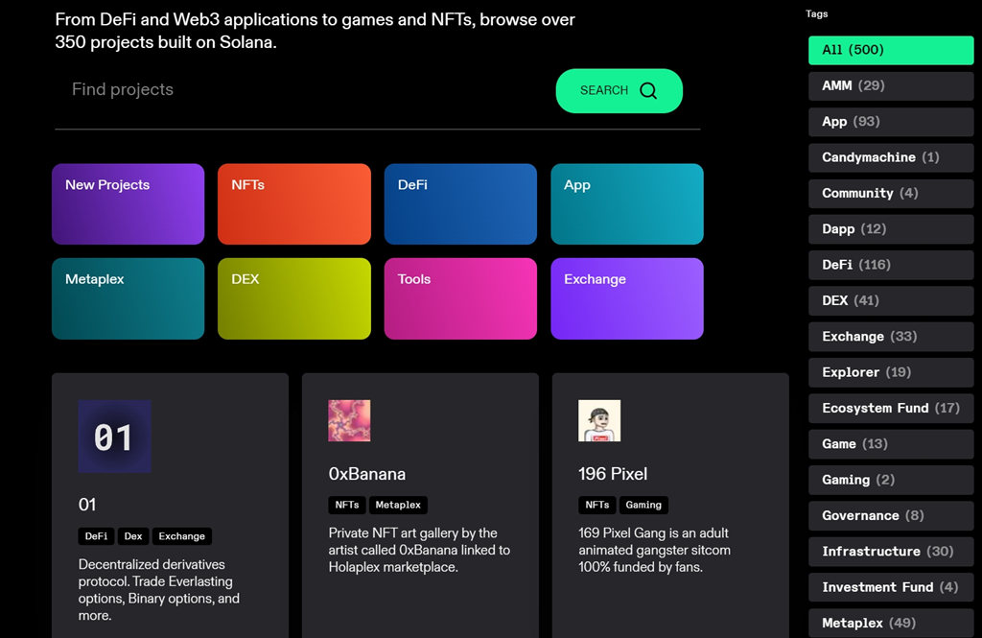Select the pink Tools category tile
The width and height of the screenshot is (982, 638).
(460, 298)
